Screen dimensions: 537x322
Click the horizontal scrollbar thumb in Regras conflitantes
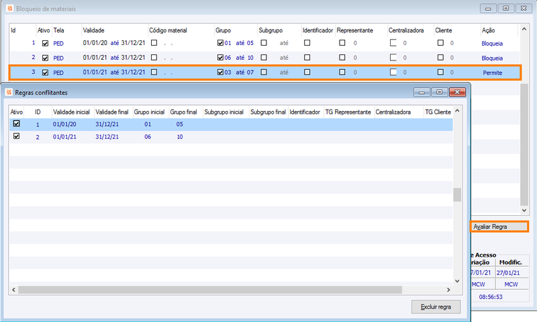[210, 290]
